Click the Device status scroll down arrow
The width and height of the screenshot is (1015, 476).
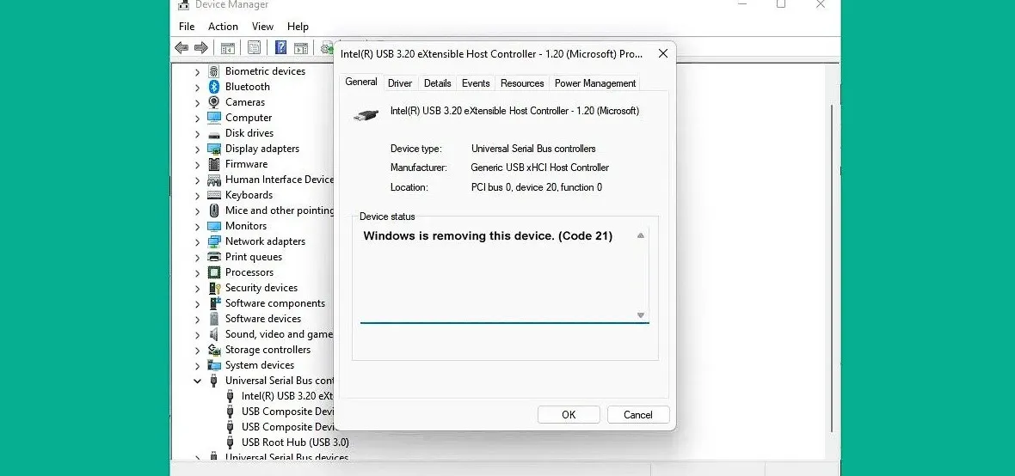(641, 315)
